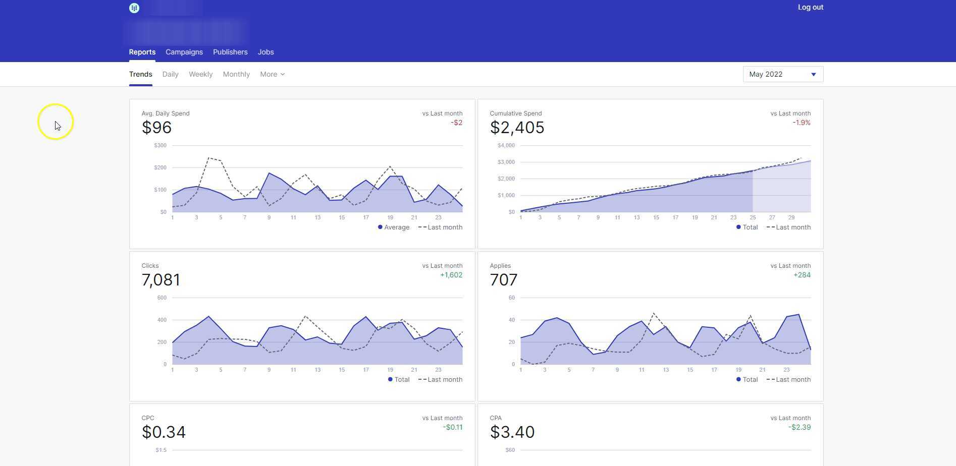
Task: Toggle the Total legend under Applies chart
Action: click(747, 379)
